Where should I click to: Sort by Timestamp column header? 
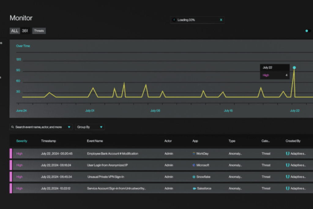pyautogui.click(x=49, y=141)
